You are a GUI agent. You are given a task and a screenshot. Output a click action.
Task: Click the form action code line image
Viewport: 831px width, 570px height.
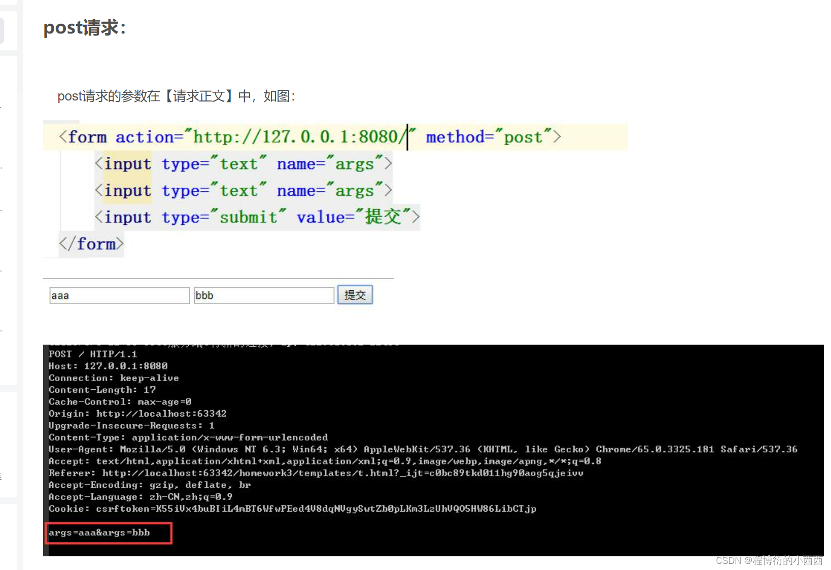pyautogui.click(x=310, y=137)
